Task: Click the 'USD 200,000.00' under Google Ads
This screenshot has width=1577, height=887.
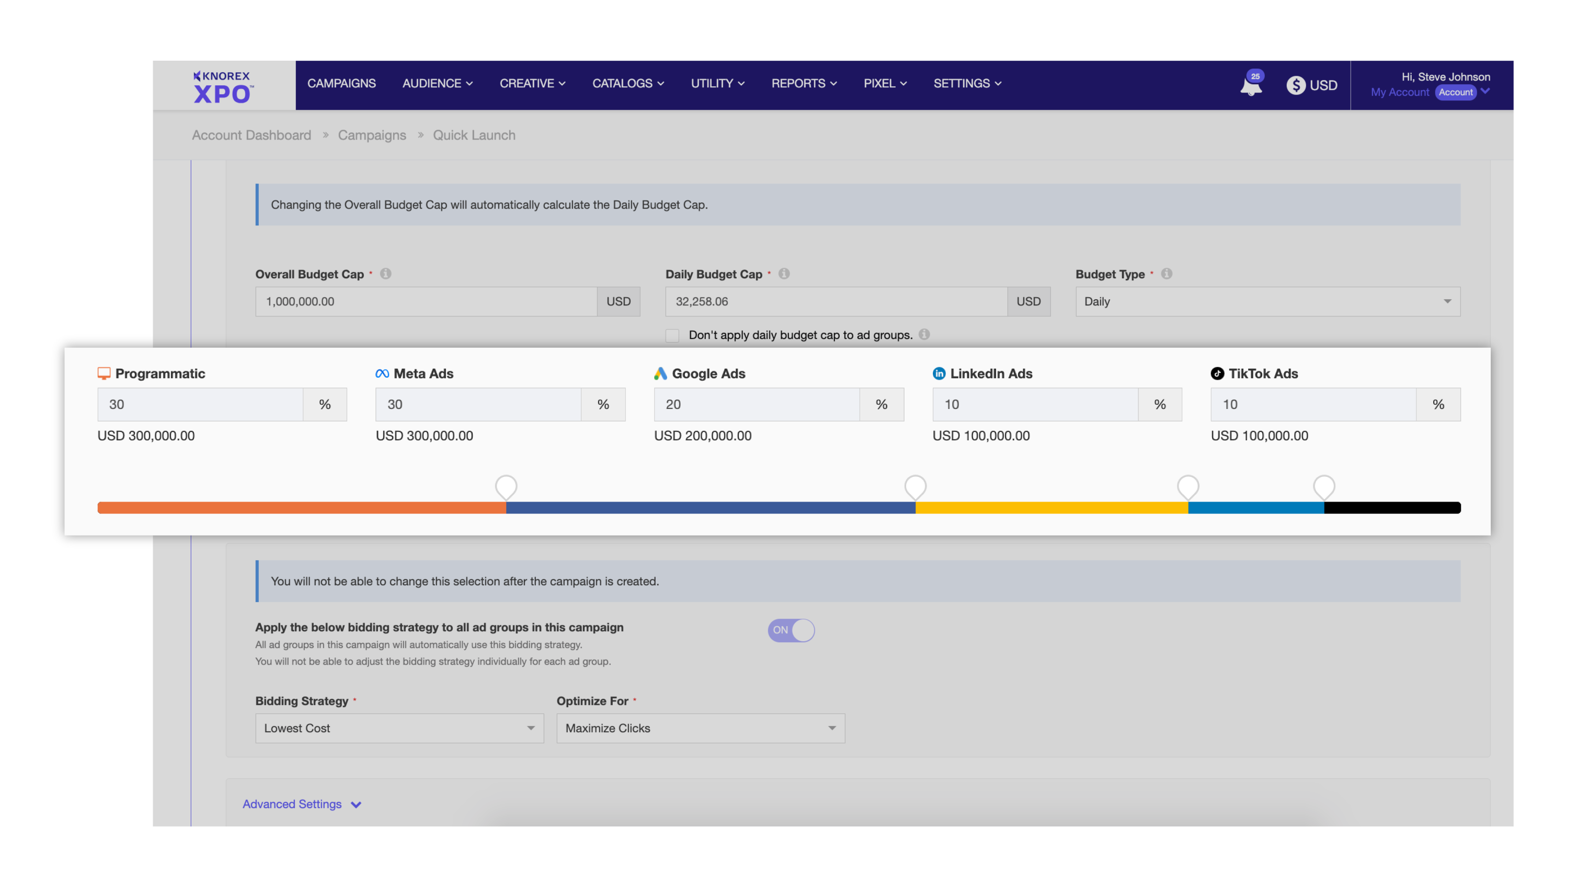Action: (x=702, y=435)
